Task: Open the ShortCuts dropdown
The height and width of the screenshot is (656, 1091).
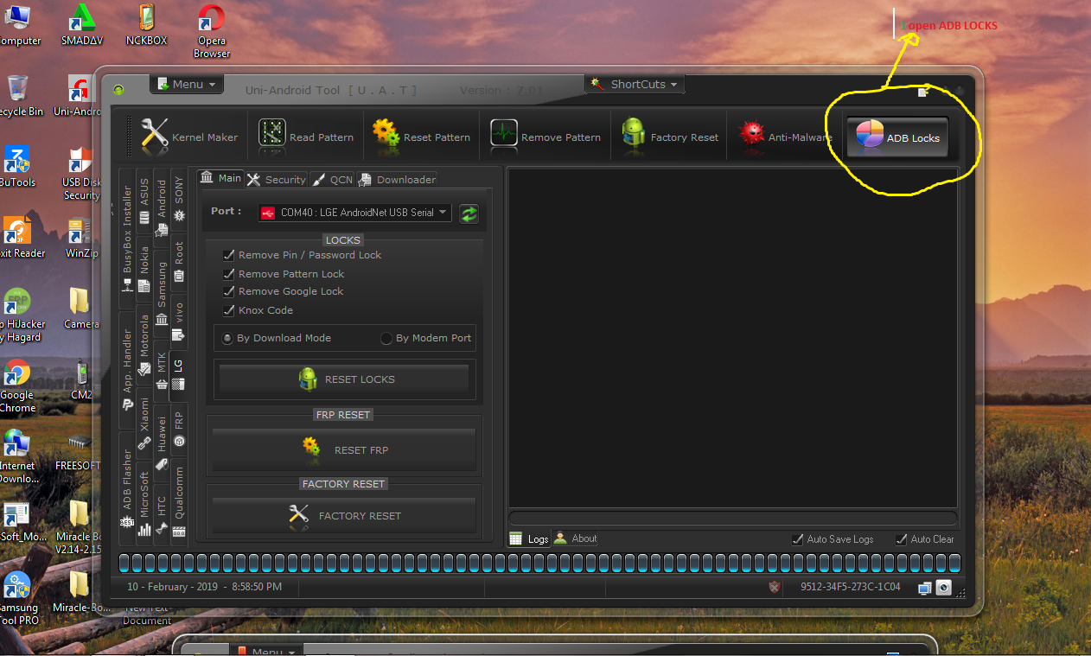Action: pyautogui.click(x=636, y=84)
